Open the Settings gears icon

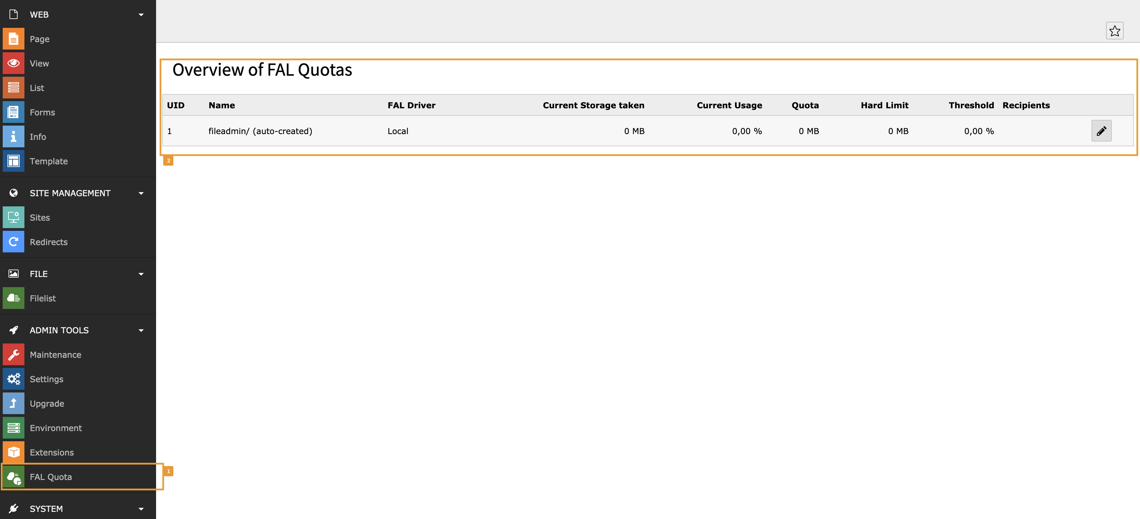13,379
